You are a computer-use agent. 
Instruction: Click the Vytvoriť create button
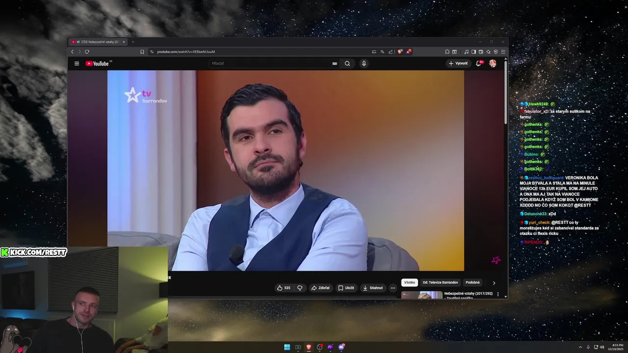point(458,63)
